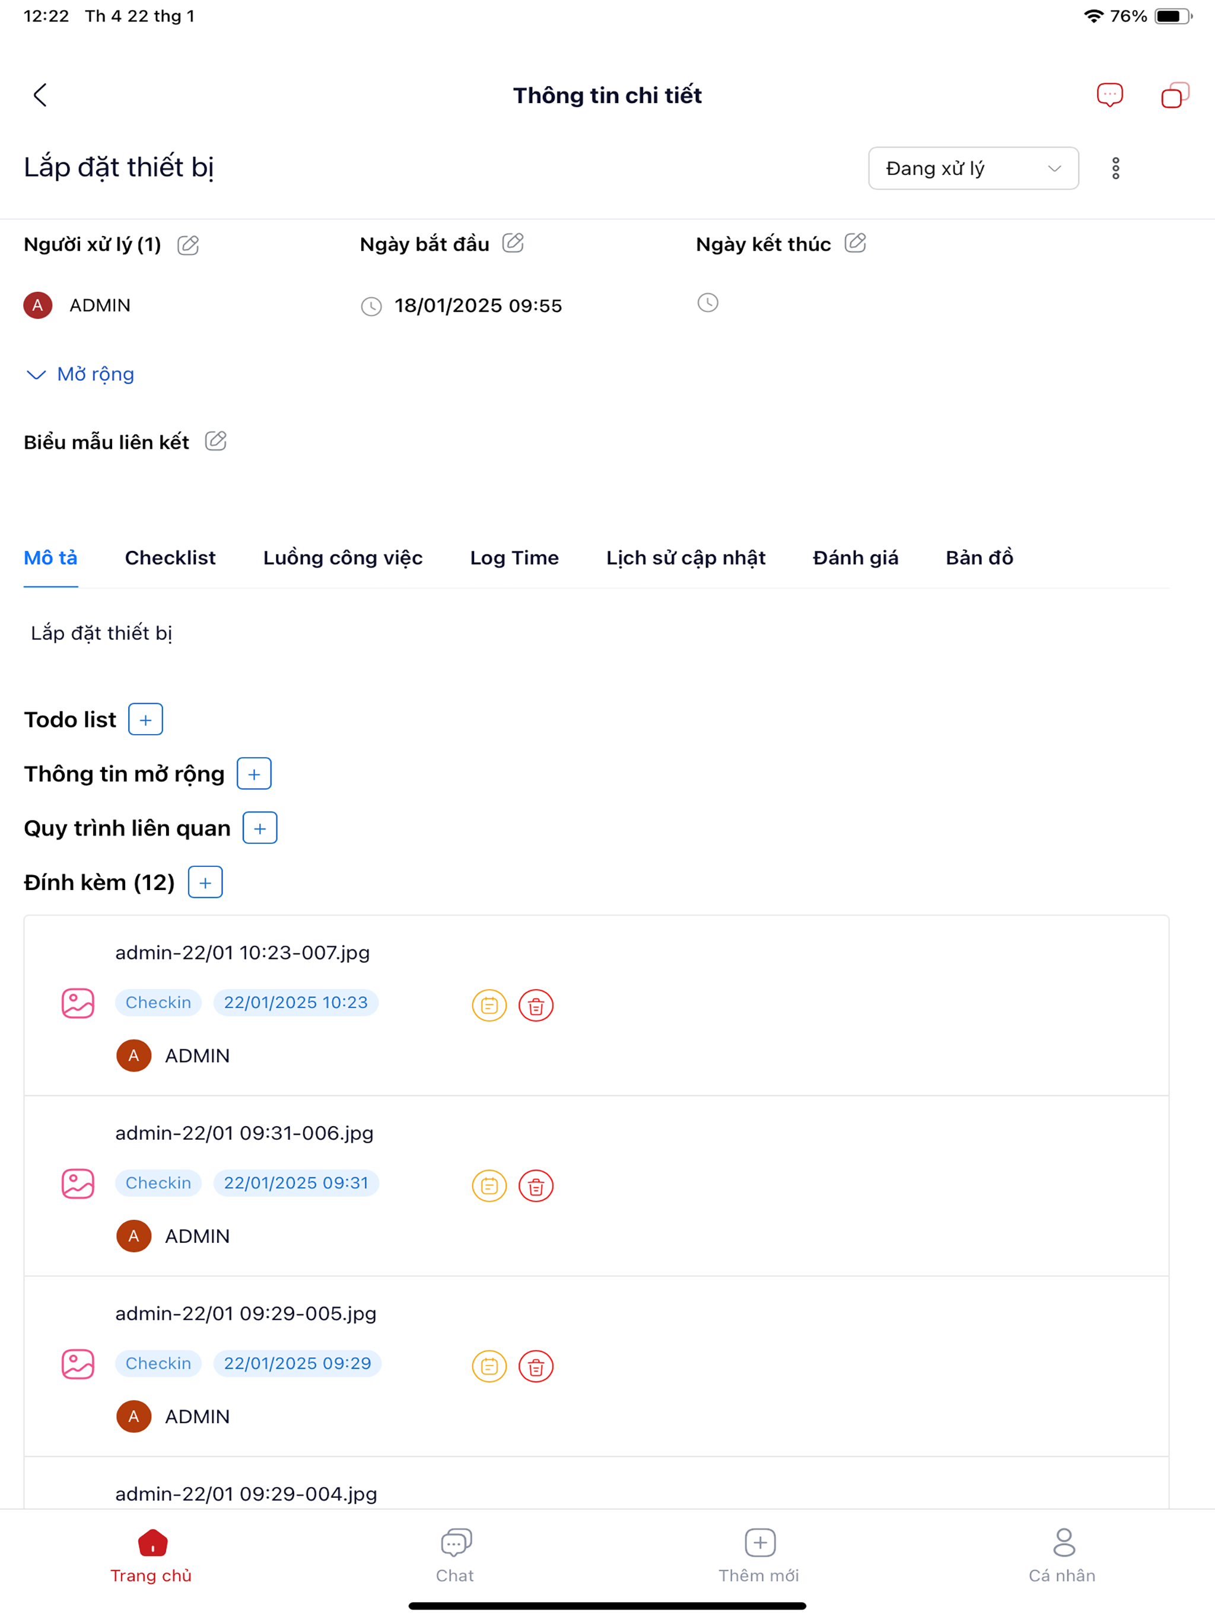Add Thông tin mở rộng entry

pyautogui.click(x=255, y=773)
